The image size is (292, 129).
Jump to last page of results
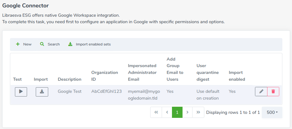point(198,112)
